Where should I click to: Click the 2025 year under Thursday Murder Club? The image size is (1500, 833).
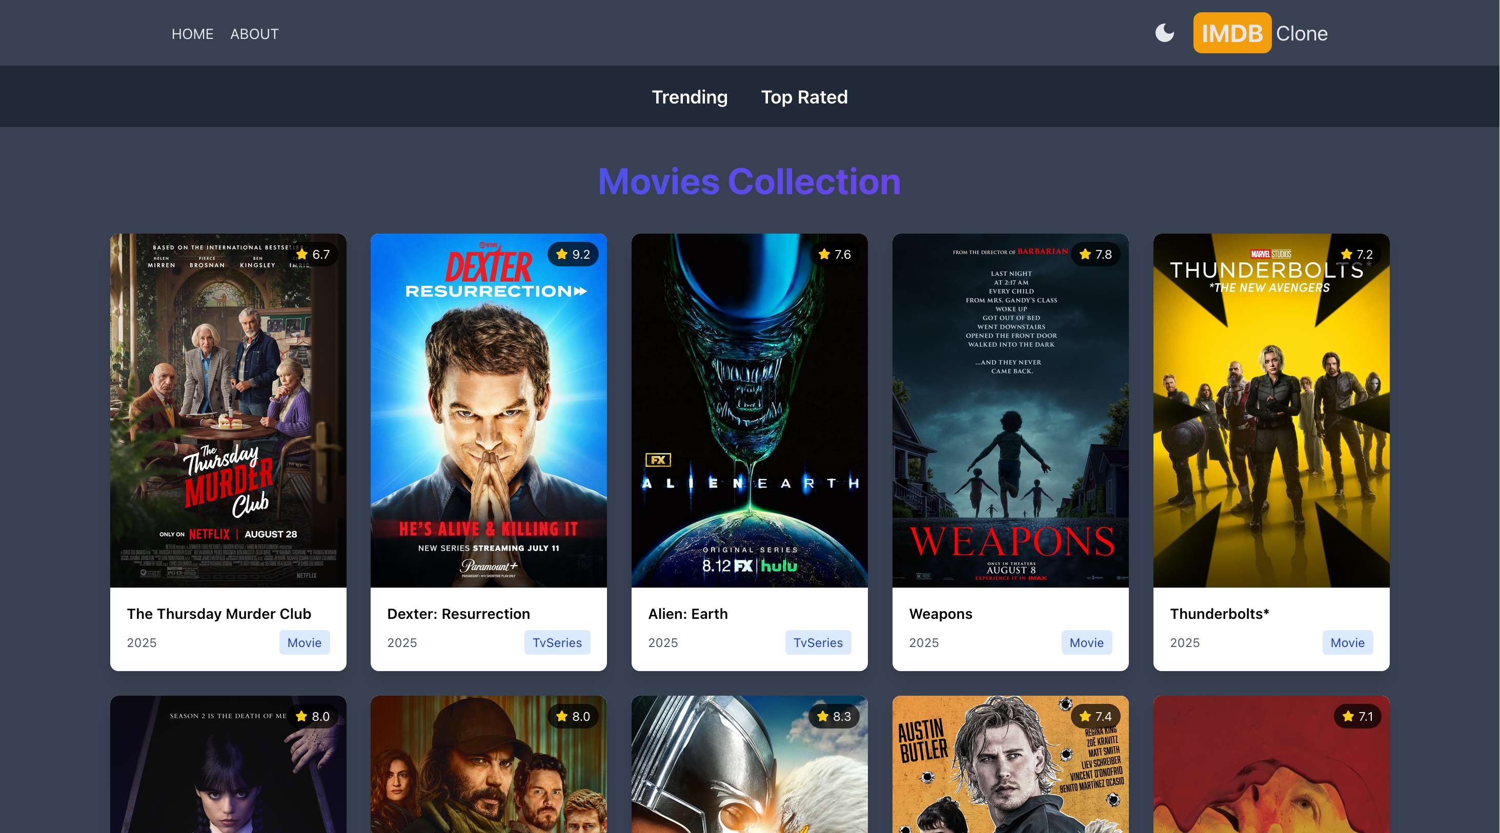tap(141, 642)
